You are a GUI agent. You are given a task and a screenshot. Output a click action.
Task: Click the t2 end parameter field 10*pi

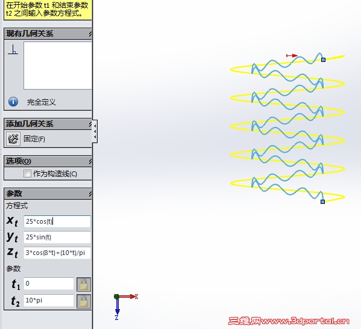[49, 300]
